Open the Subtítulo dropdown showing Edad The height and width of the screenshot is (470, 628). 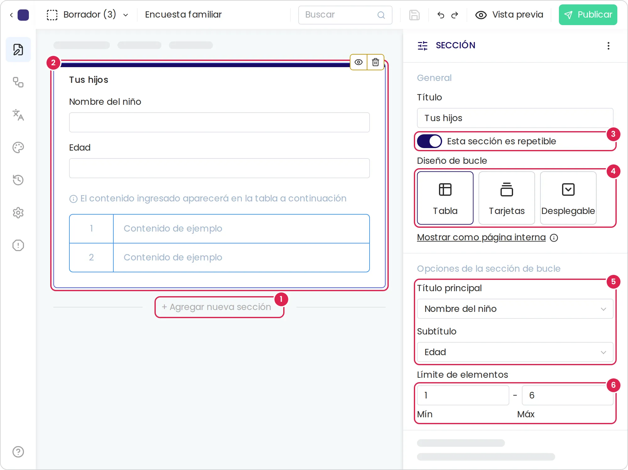coord(515,352)
